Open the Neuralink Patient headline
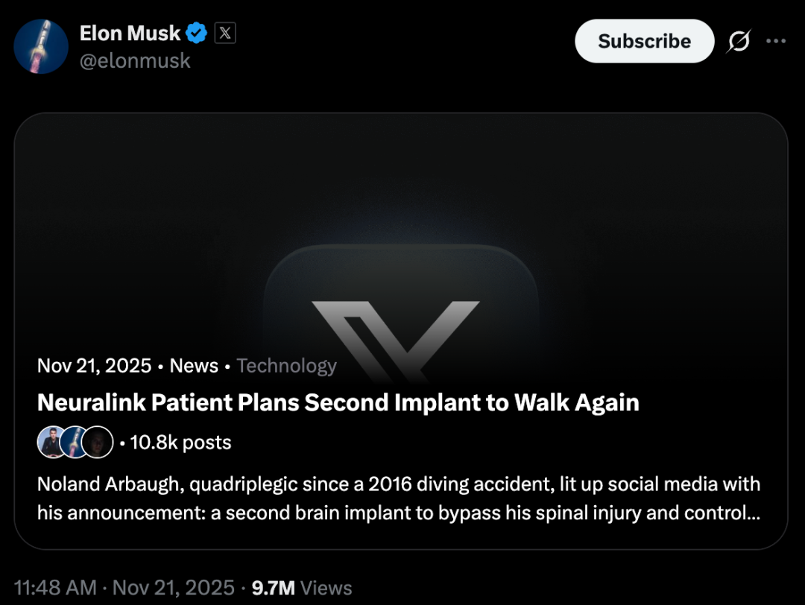The width and height of the screenshot is (805, 605). click(x=338, y=403)
